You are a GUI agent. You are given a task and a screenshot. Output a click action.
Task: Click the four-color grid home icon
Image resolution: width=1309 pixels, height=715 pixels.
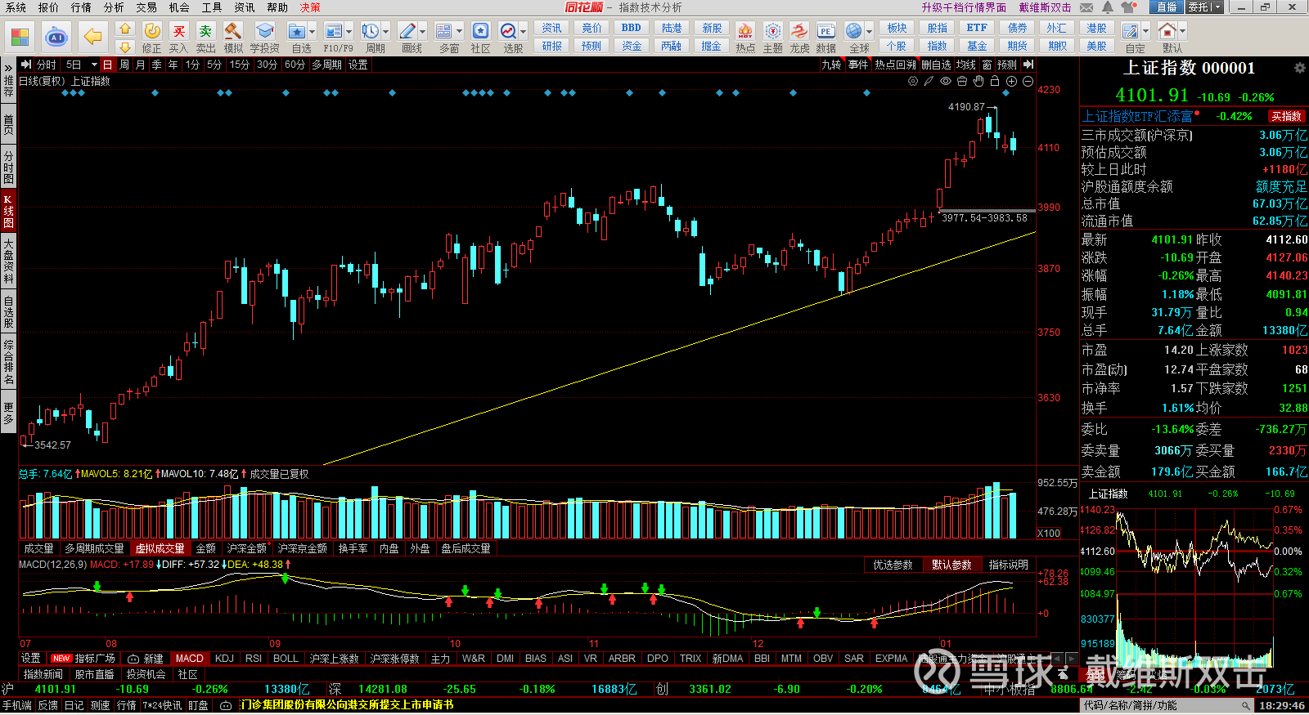click(x=20, y=37)
